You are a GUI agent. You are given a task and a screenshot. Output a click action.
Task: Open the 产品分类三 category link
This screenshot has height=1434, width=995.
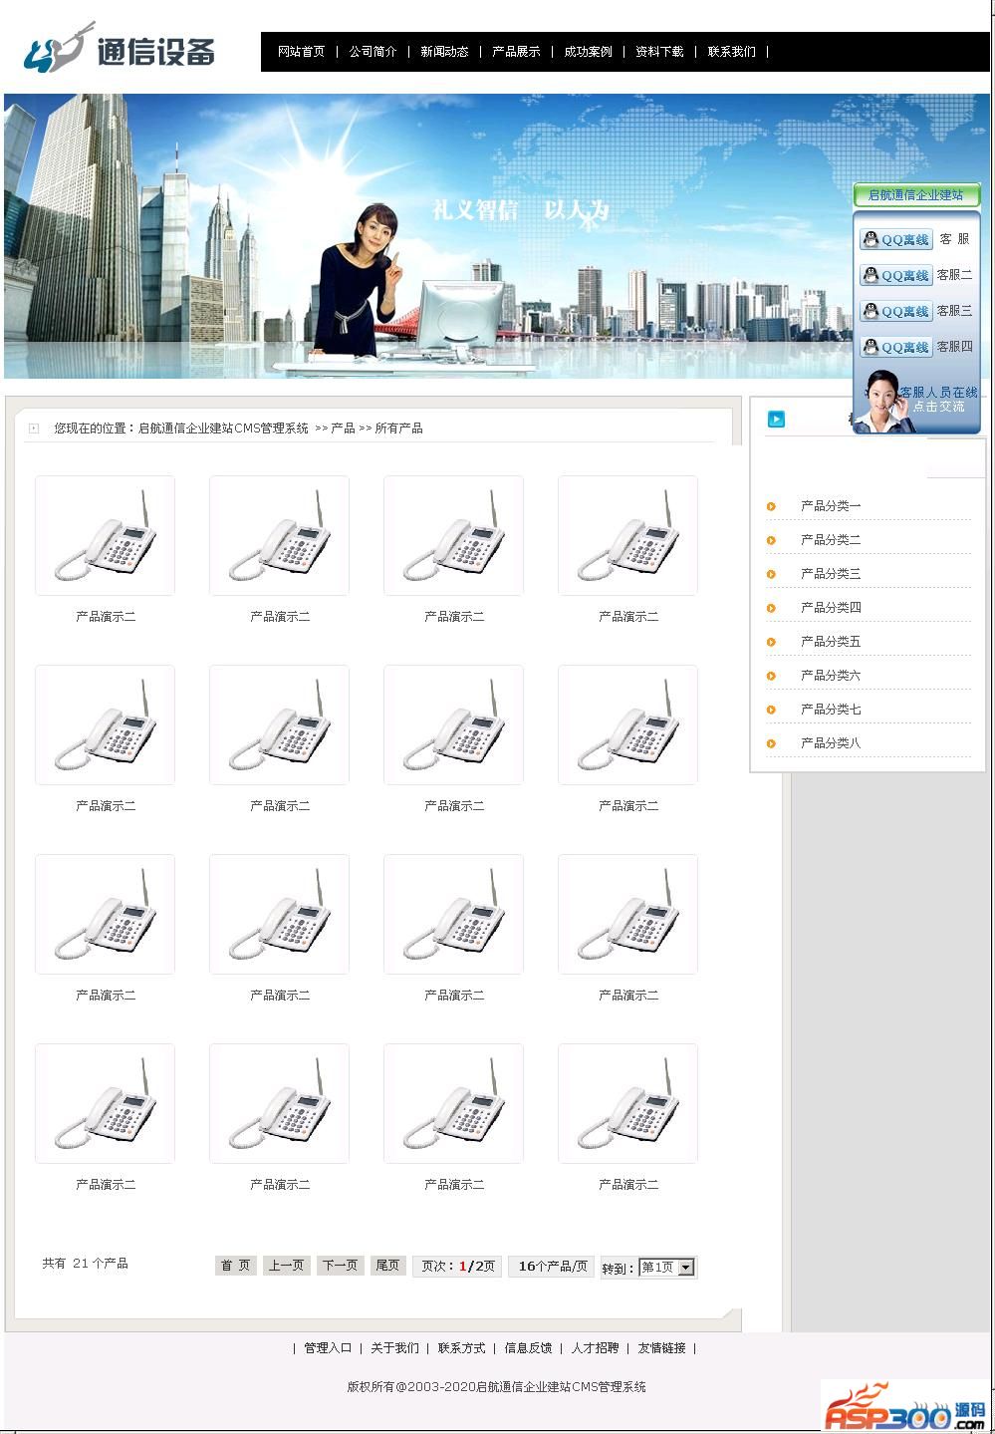point(831,574)
